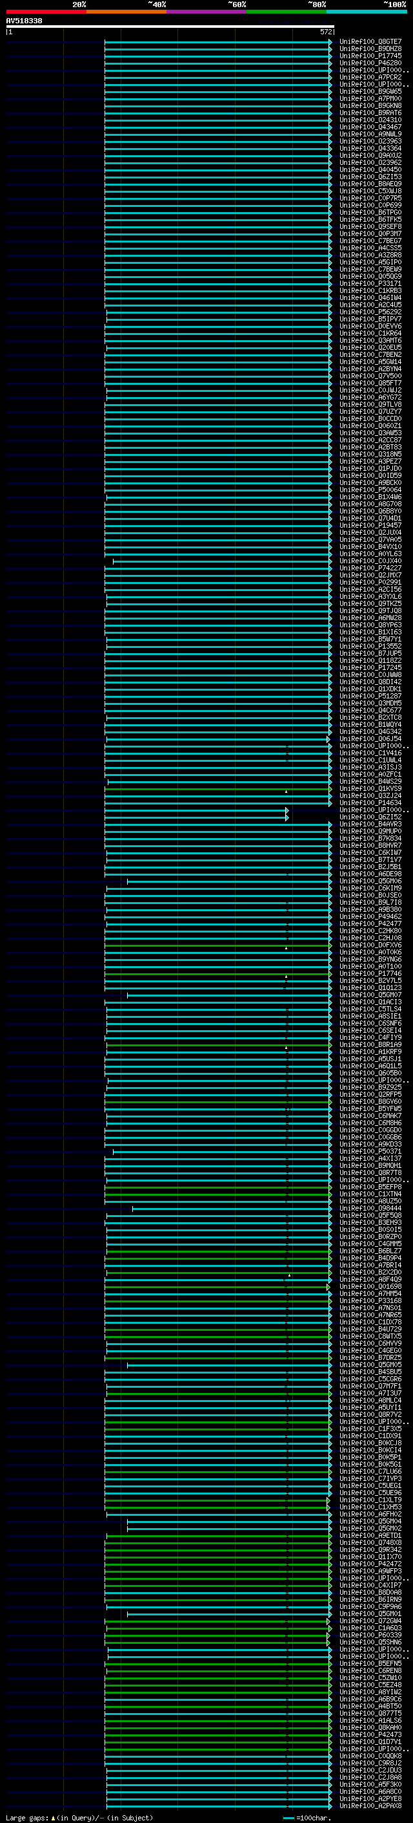Select hit label UniRef100_Q5GM06

tap(370, 881)
